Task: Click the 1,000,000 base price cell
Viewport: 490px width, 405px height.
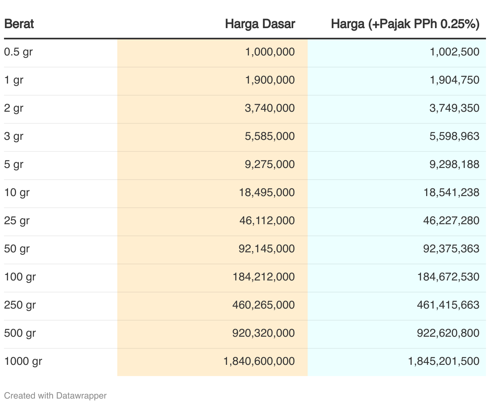Action: [270, 52]
